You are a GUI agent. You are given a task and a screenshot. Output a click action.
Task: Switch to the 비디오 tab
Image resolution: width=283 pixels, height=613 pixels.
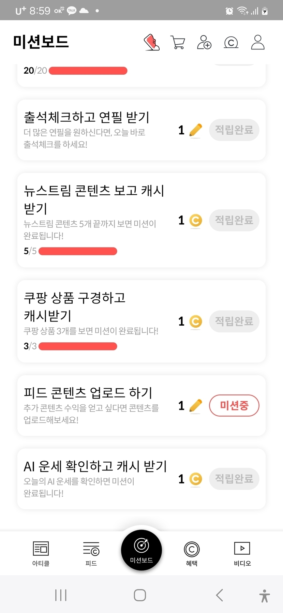click(242, 553)
